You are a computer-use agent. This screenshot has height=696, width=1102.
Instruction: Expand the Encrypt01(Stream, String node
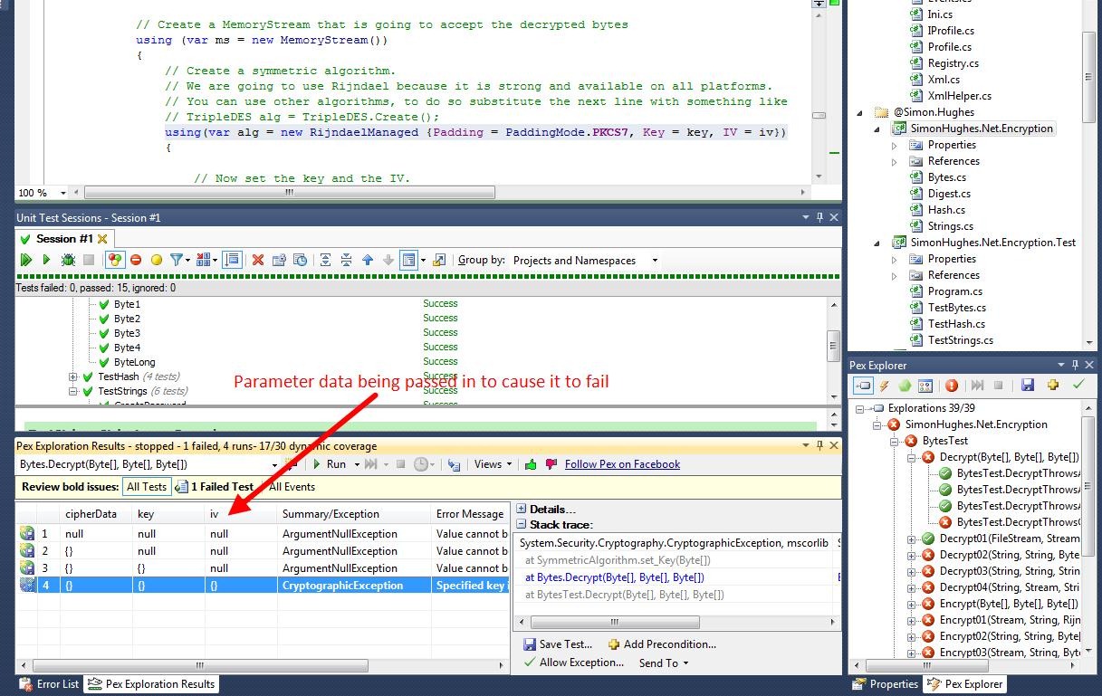click(913, 620)
